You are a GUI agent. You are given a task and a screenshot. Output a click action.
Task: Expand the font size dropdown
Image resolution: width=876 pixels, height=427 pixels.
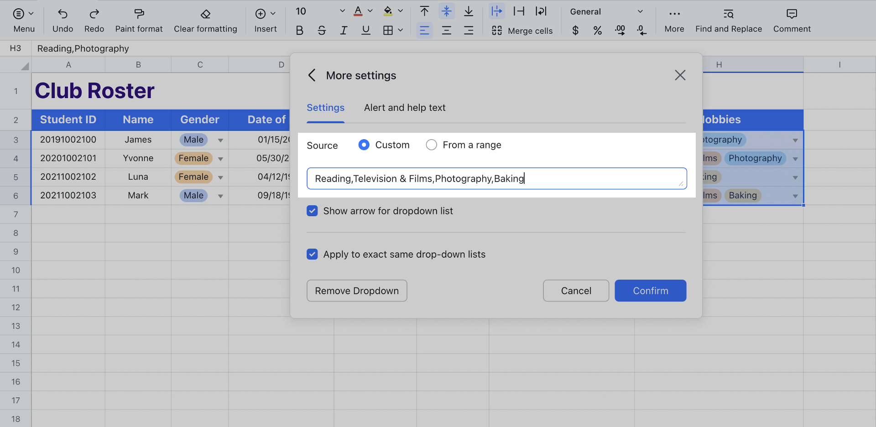click(x=342, y=11)
